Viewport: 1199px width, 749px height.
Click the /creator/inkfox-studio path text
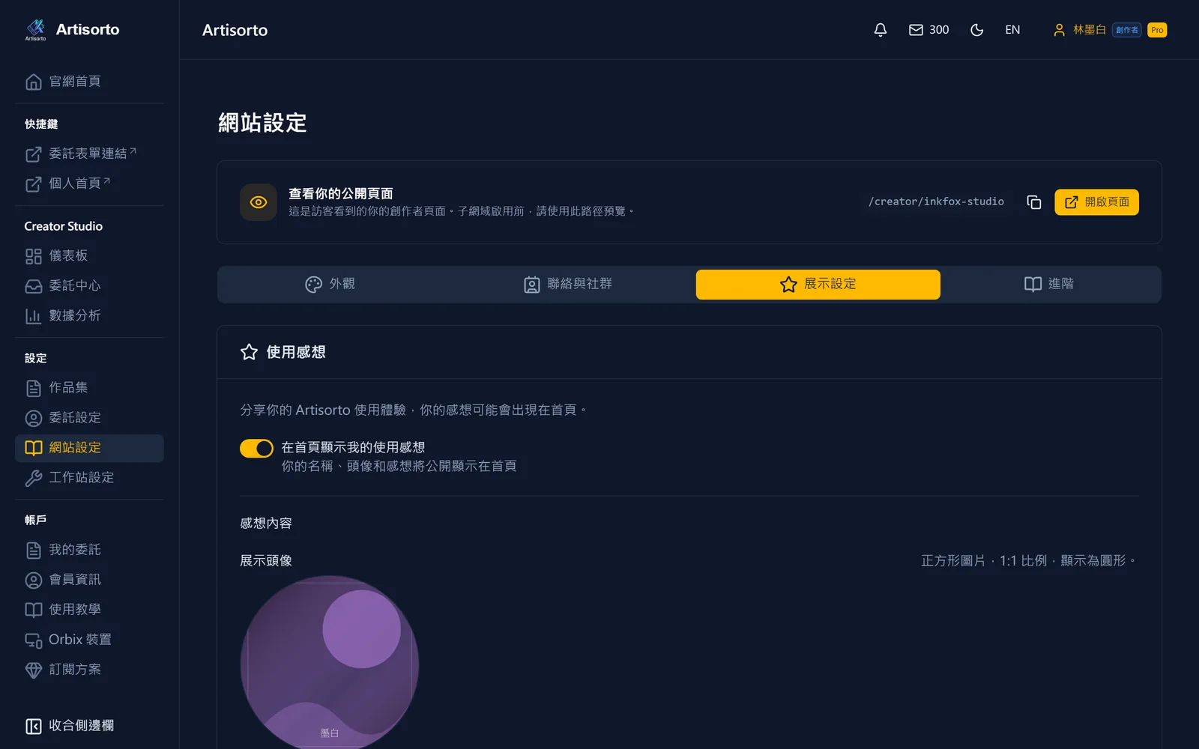pyautogui.click(x=936, y=201)
